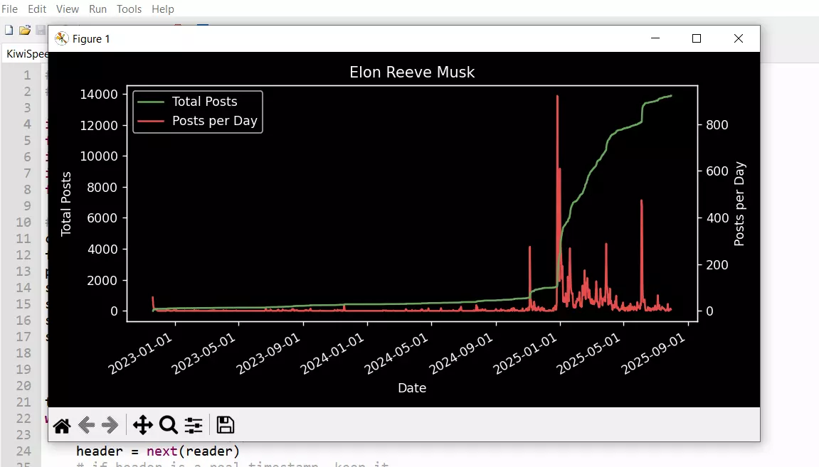Open the View menu

click(68, 9)
